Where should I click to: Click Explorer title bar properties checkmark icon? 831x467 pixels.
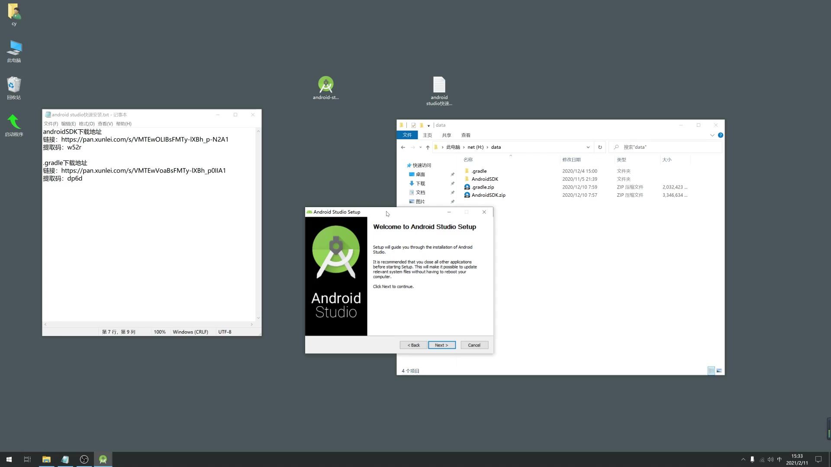coord(413,125)
